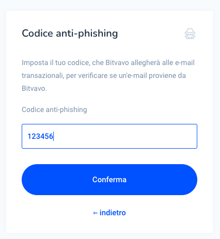Confirm the anti-phishing code
The image size is (220, 239).
point(109,180)
